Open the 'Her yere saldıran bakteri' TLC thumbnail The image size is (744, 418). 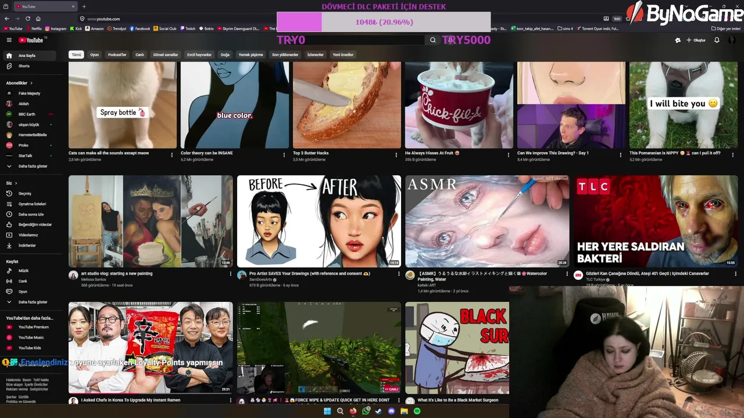tap(655, 221)
